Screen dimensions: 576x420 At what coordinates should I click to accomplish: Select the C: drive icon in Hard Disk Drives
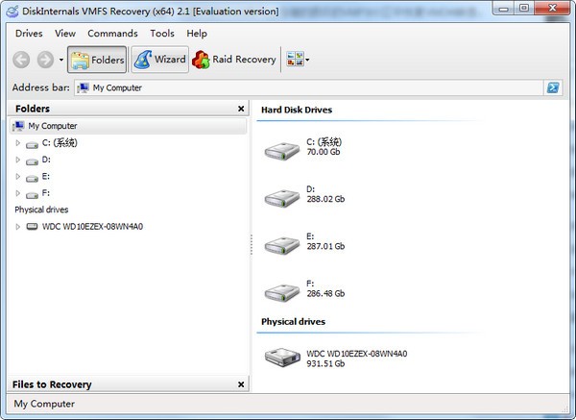point(282,151)
